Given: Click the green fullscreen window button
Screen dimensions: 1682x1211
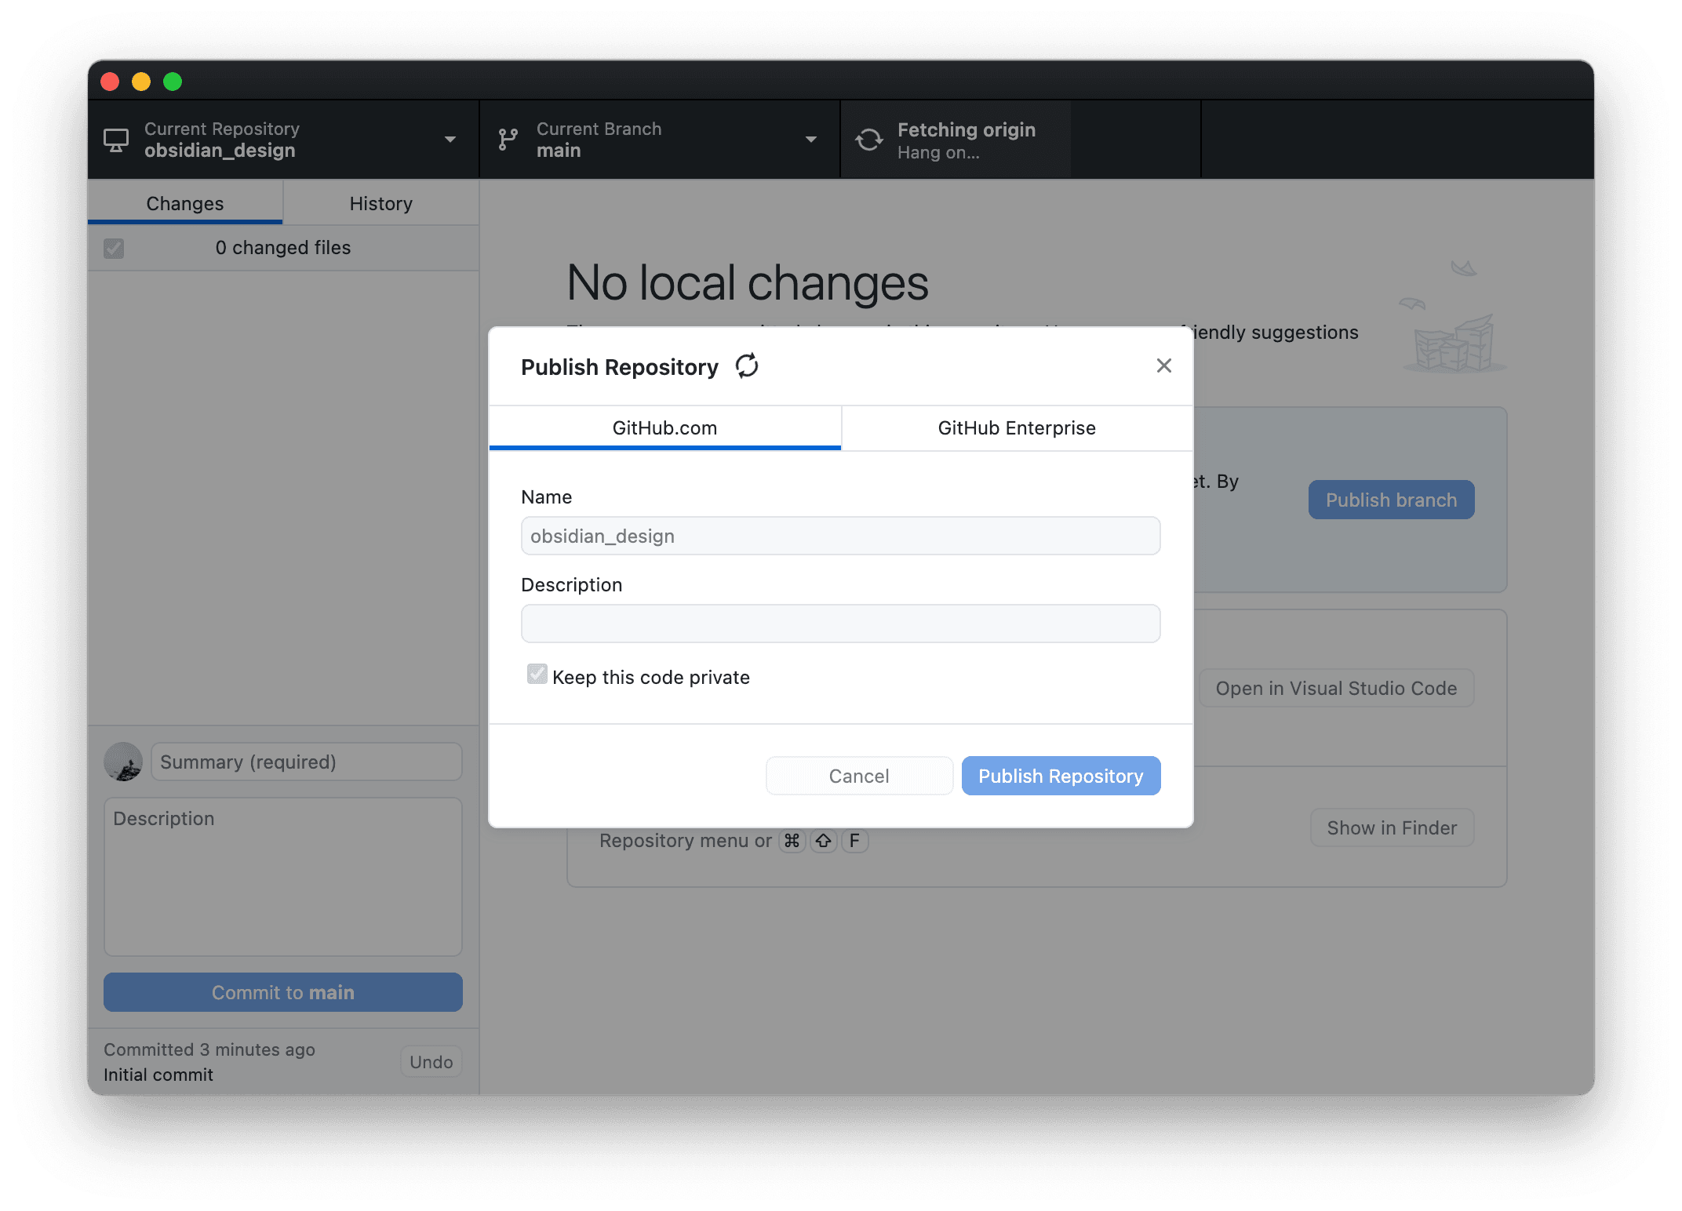Looking at the screenshot, I should (173, 82).
